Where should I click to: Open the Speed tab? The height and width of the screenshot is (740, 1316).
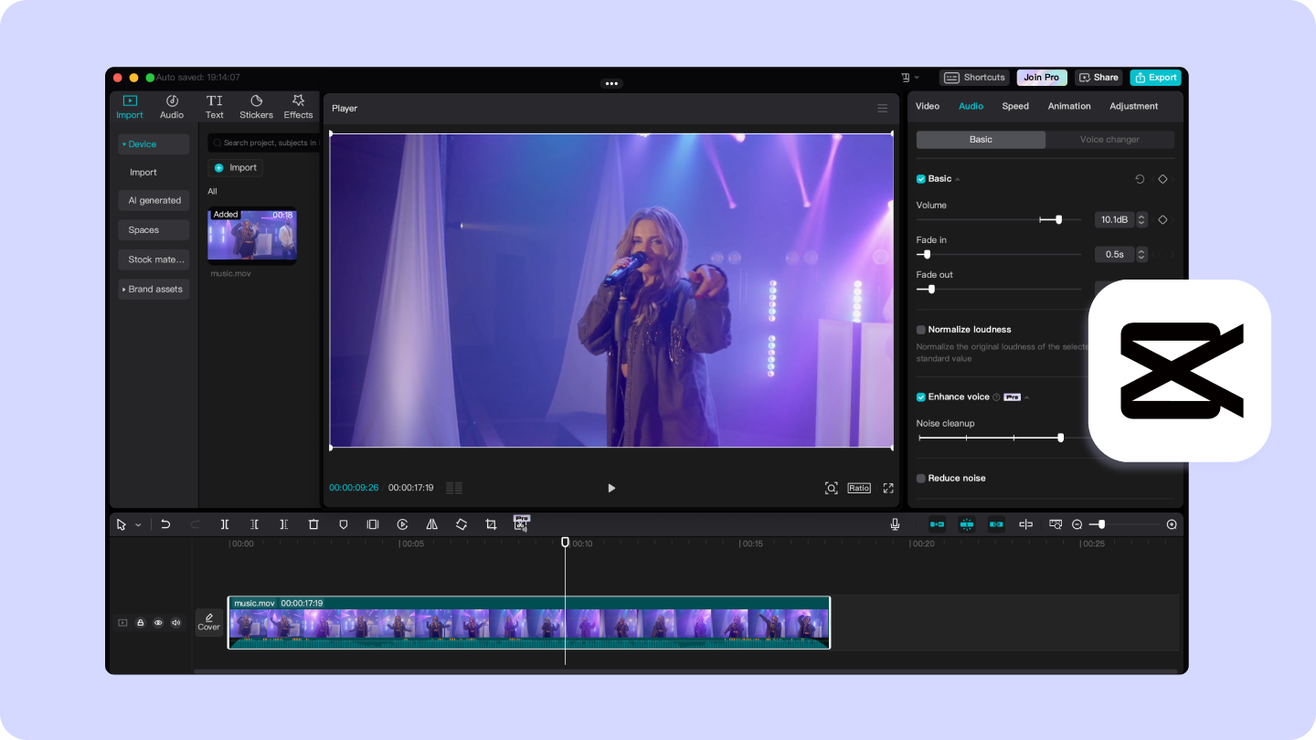click(1015, 106)
